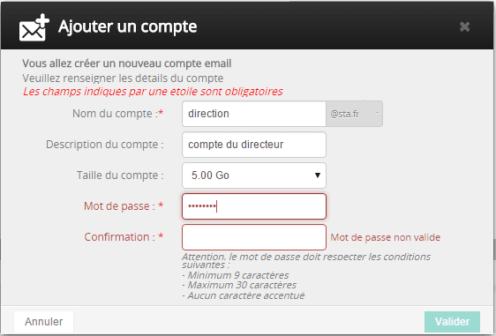
Task: Click the Minimum 9 caractères rule text
Action: point(236,275)
